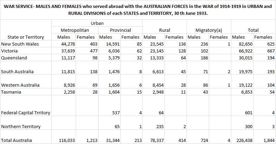
Task: Select the 'South Australia' row label
Action: (17, 71)
